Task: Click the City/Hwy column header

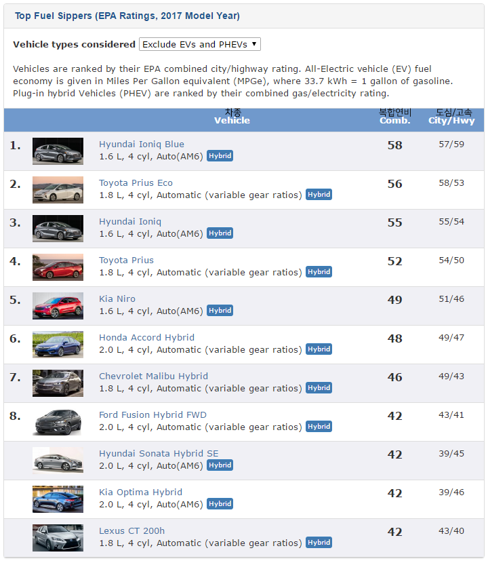Action: [x=451, y=121]
